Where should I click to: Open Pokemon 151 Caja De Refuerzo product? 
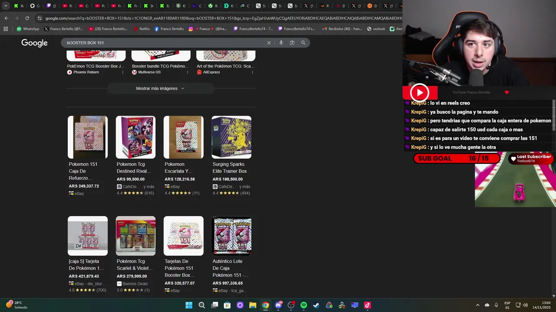click(87, 137)
